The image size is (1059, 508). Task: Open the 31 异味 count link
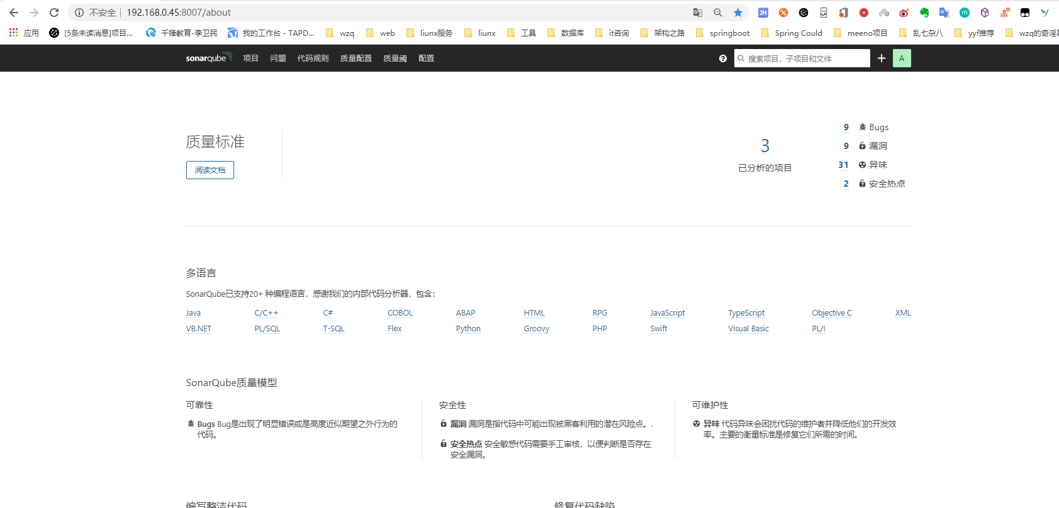(x=843, y=165)
